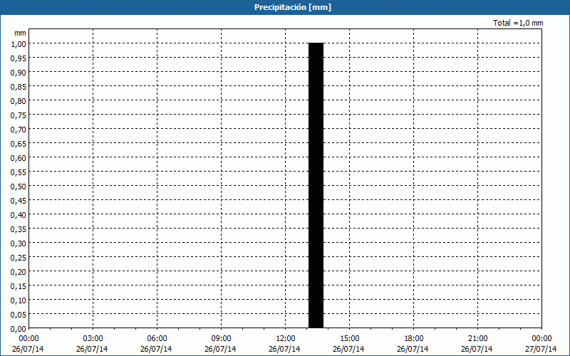Click the 21:00 time axis label
Viewport: 570px width, 356px height.
(x=477, y=339)
